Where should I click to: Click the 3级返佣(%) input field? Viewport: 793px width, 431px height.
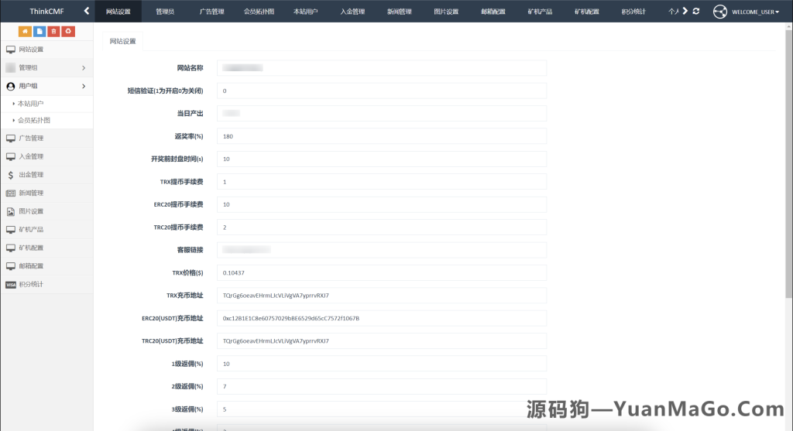[x=382, y=409]
